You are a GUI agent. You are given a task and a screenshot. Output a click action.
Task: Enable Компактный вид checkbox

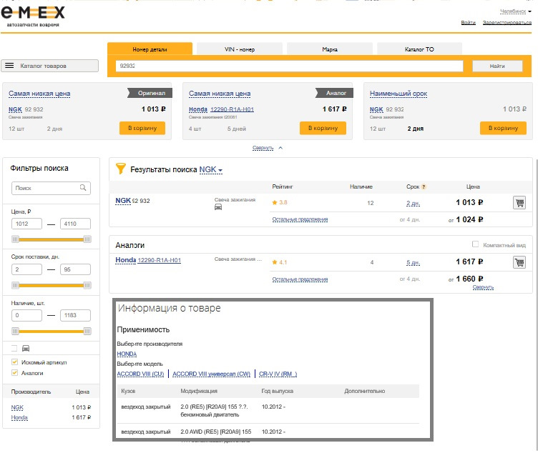[x=475, y=244]
